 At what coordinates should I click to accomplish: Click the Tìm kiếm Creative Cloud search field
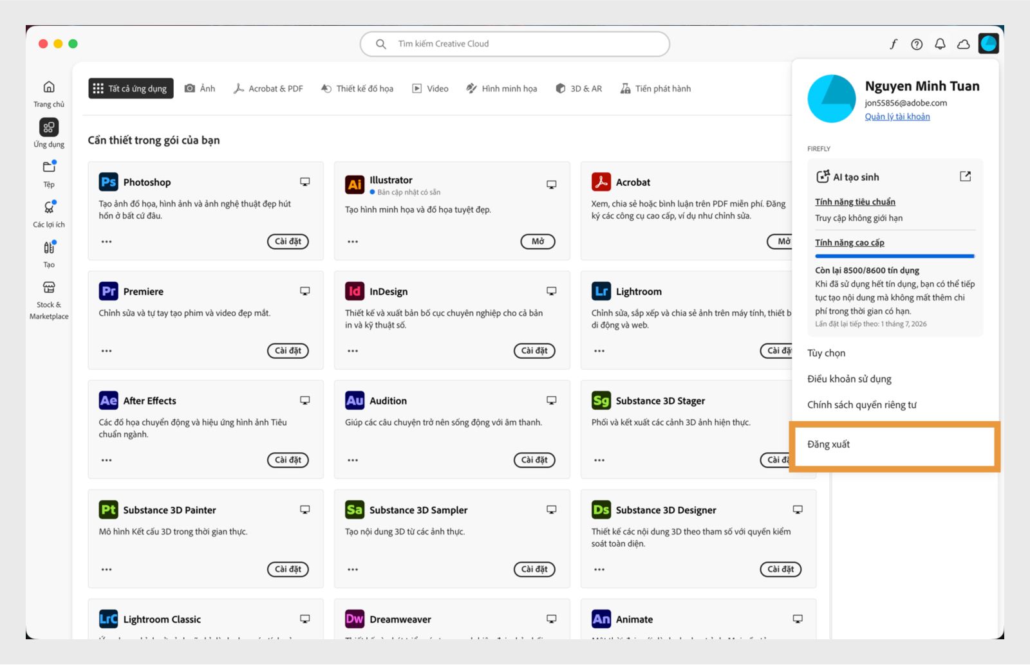tap(514, 44)
